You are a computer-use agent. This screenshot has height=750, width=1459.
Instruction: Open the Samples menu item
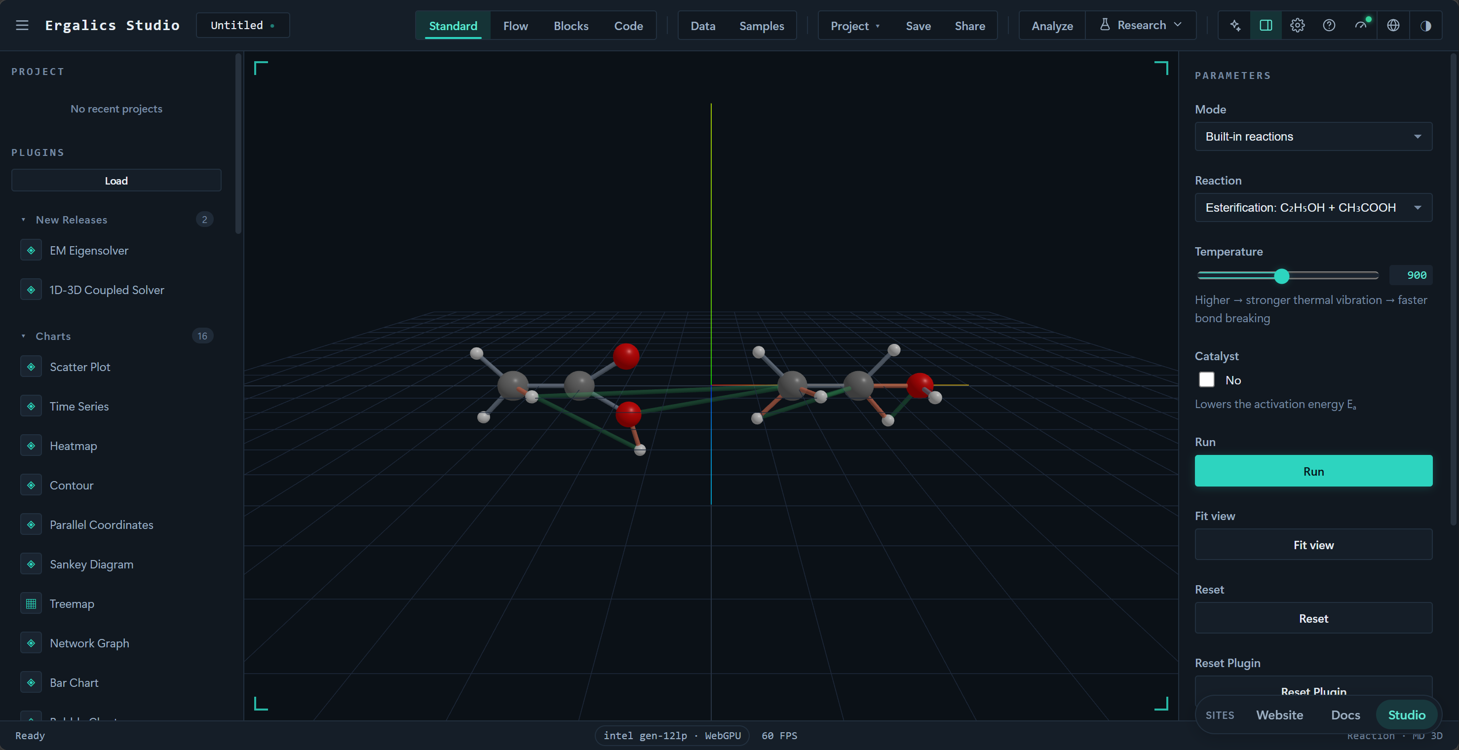761,26
